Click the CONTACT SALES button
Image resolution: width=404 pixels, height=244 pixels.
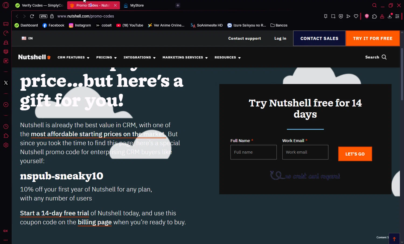coord(319,39)
